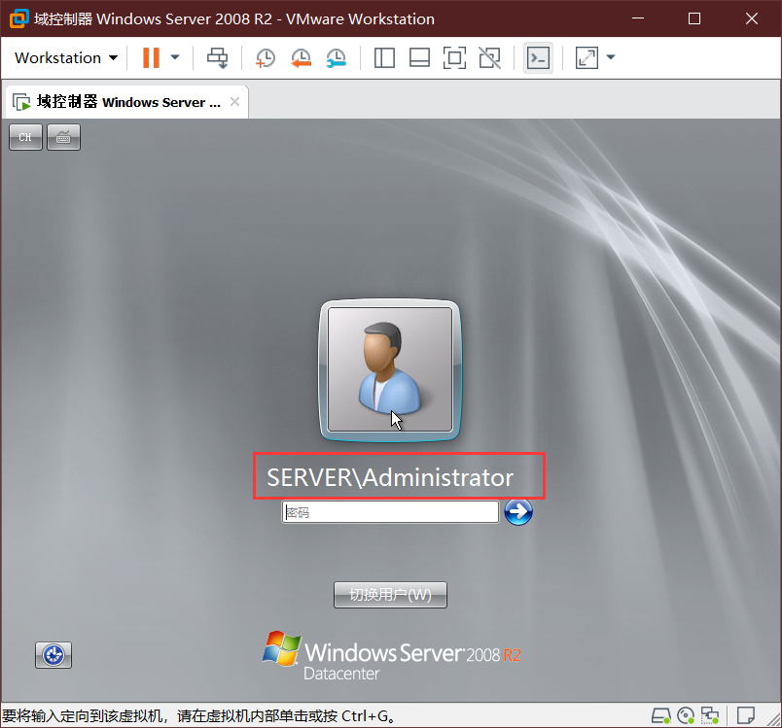This screenshot has height=728, width=782.
Task: Click the CH input language button
Action: click(x=25, y=137)
